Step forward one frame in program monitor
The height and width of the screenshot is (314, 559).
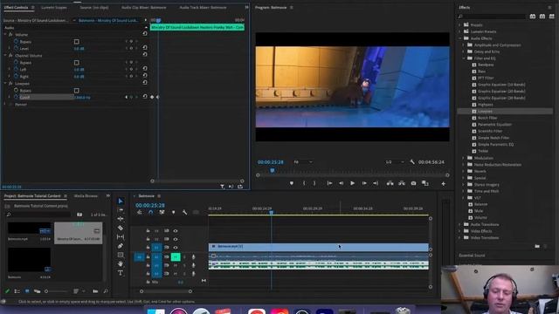(364, 183)
